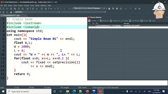The image size is (168, 94).
Task: Open the Search menu
Action: click(10, 5)
